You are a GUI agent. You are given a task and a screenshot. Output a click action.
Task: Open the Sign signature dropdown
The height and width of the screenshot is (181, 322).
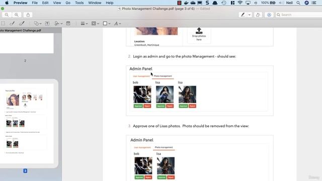coord(58,24)
